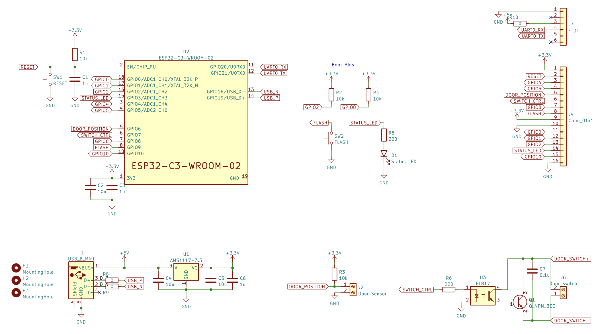594x334 pixels.
Task: Select the SW1 RESET pushbutton symbol
Action: (x=49, y=80)
